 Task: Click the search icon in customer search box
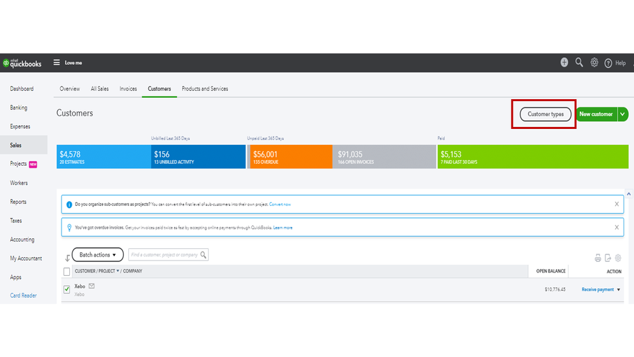click(203, 255)
